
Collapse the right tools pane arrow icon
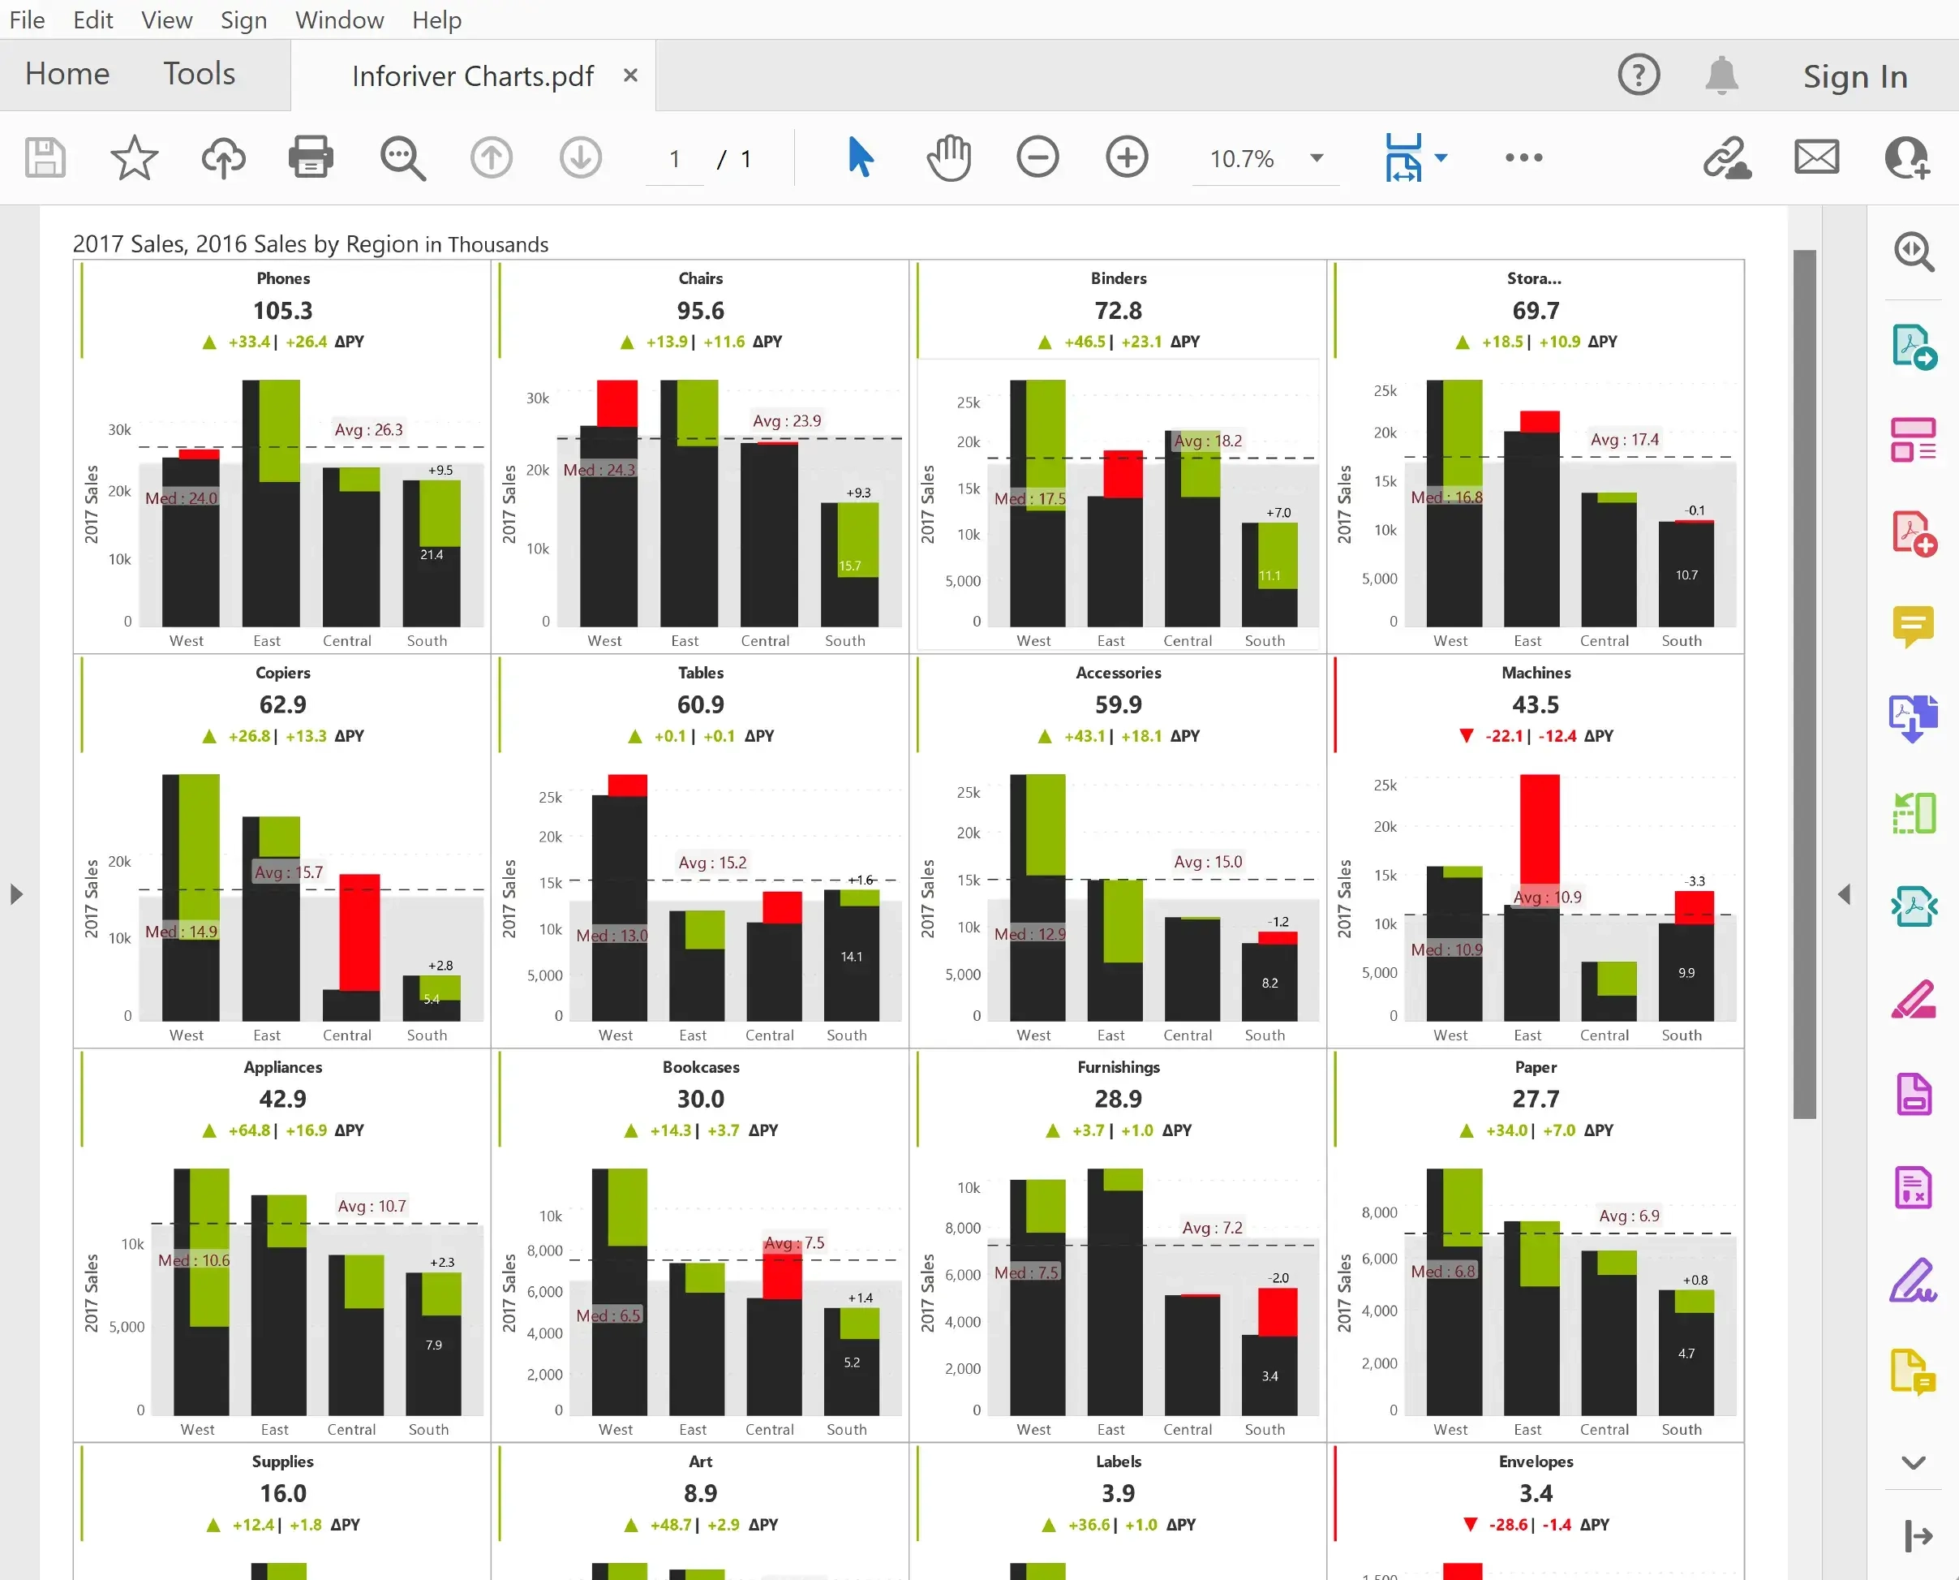point(1918,1536)
